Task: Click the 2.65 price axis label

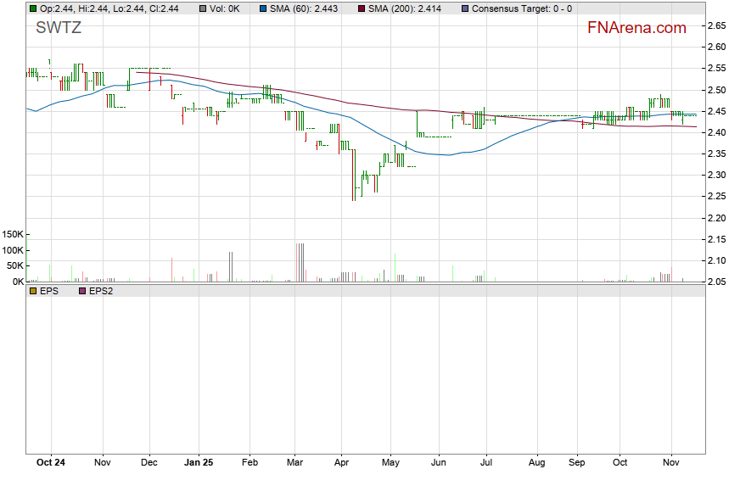Action: (716, 26)
